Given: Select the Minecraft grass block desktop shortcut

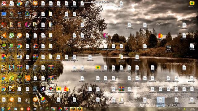Looking at the screenshot, I should (19, 78).
